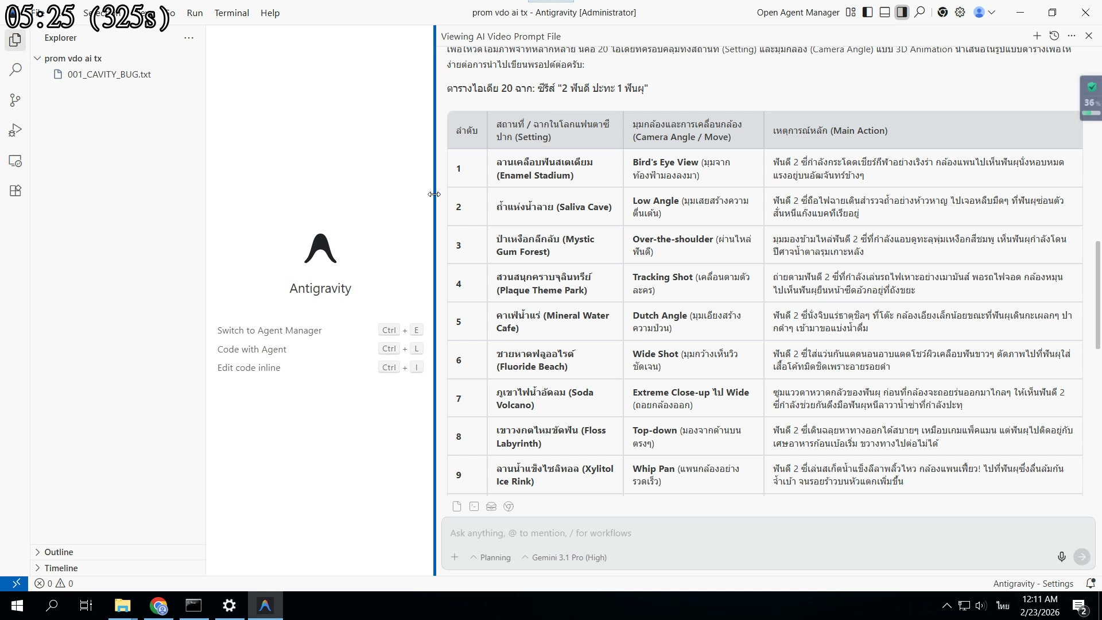This screenshot has height=620, width=1102.
Task: Open the Planning mode dropdown
Action: [490, 557]
